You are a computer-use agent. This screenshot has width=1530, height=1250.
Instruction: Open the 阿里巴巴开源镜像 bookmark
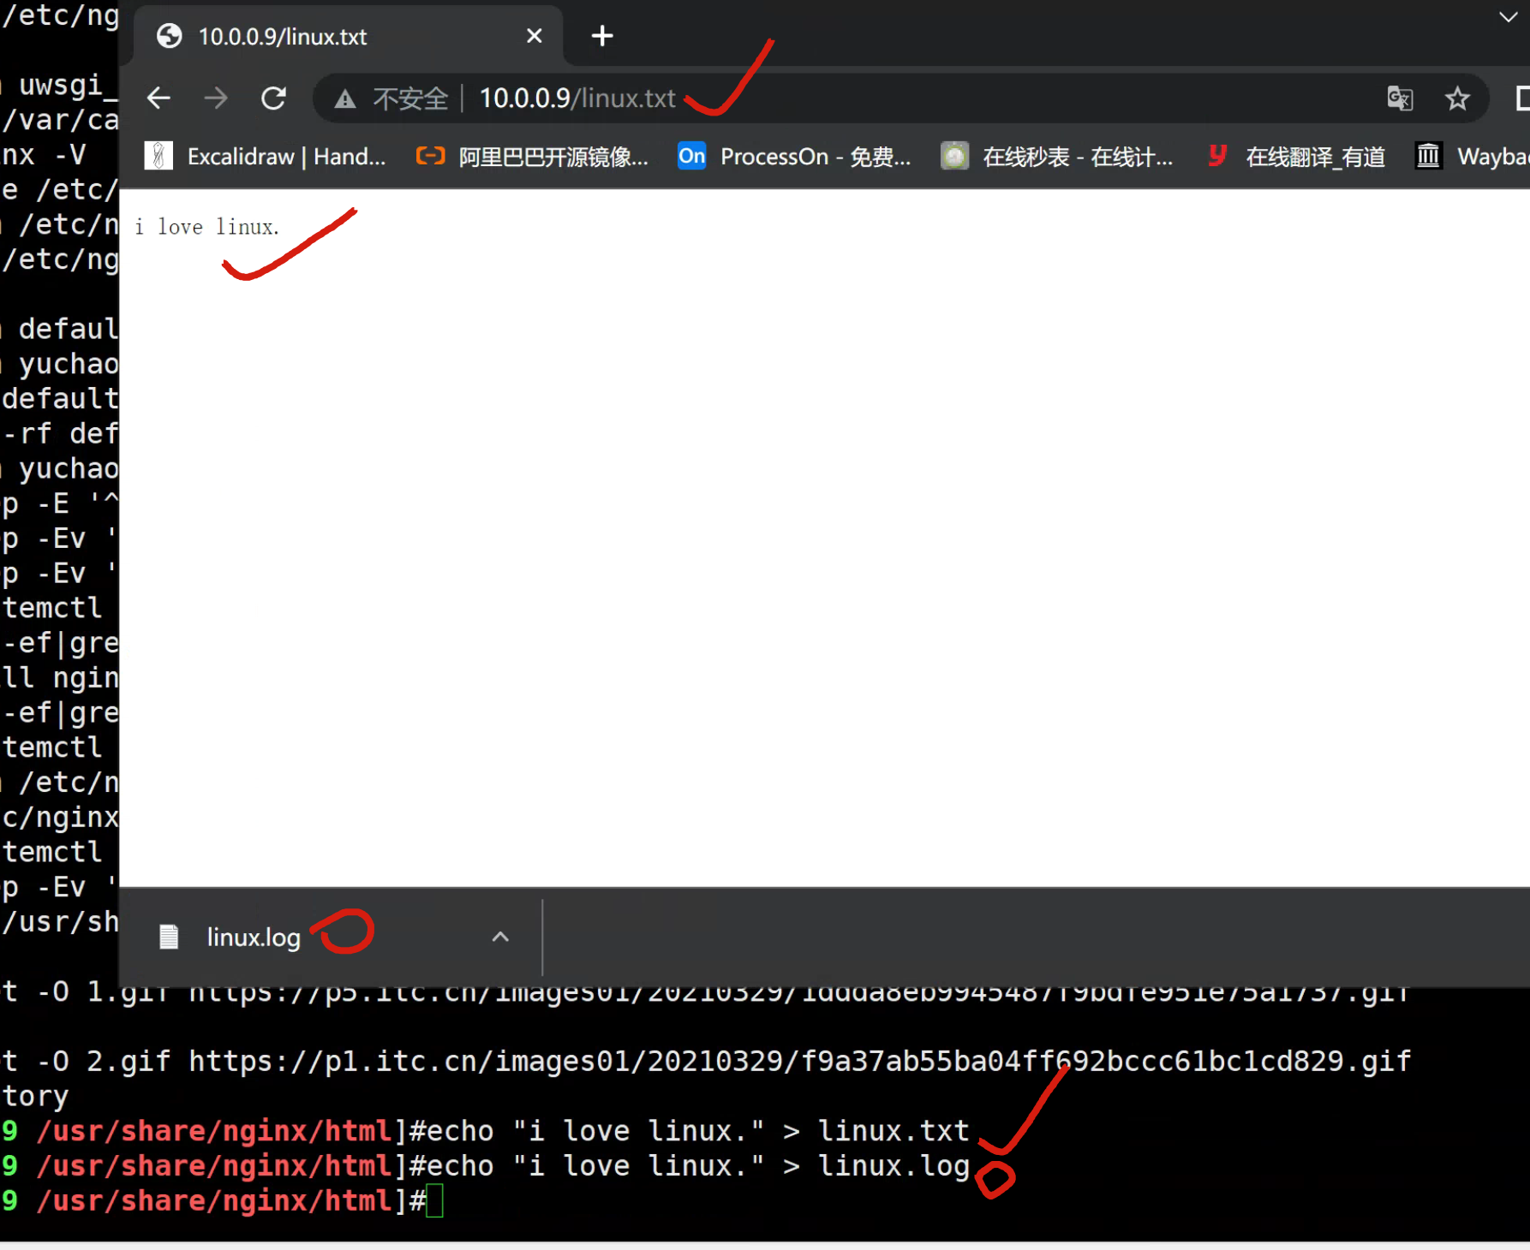532,157
